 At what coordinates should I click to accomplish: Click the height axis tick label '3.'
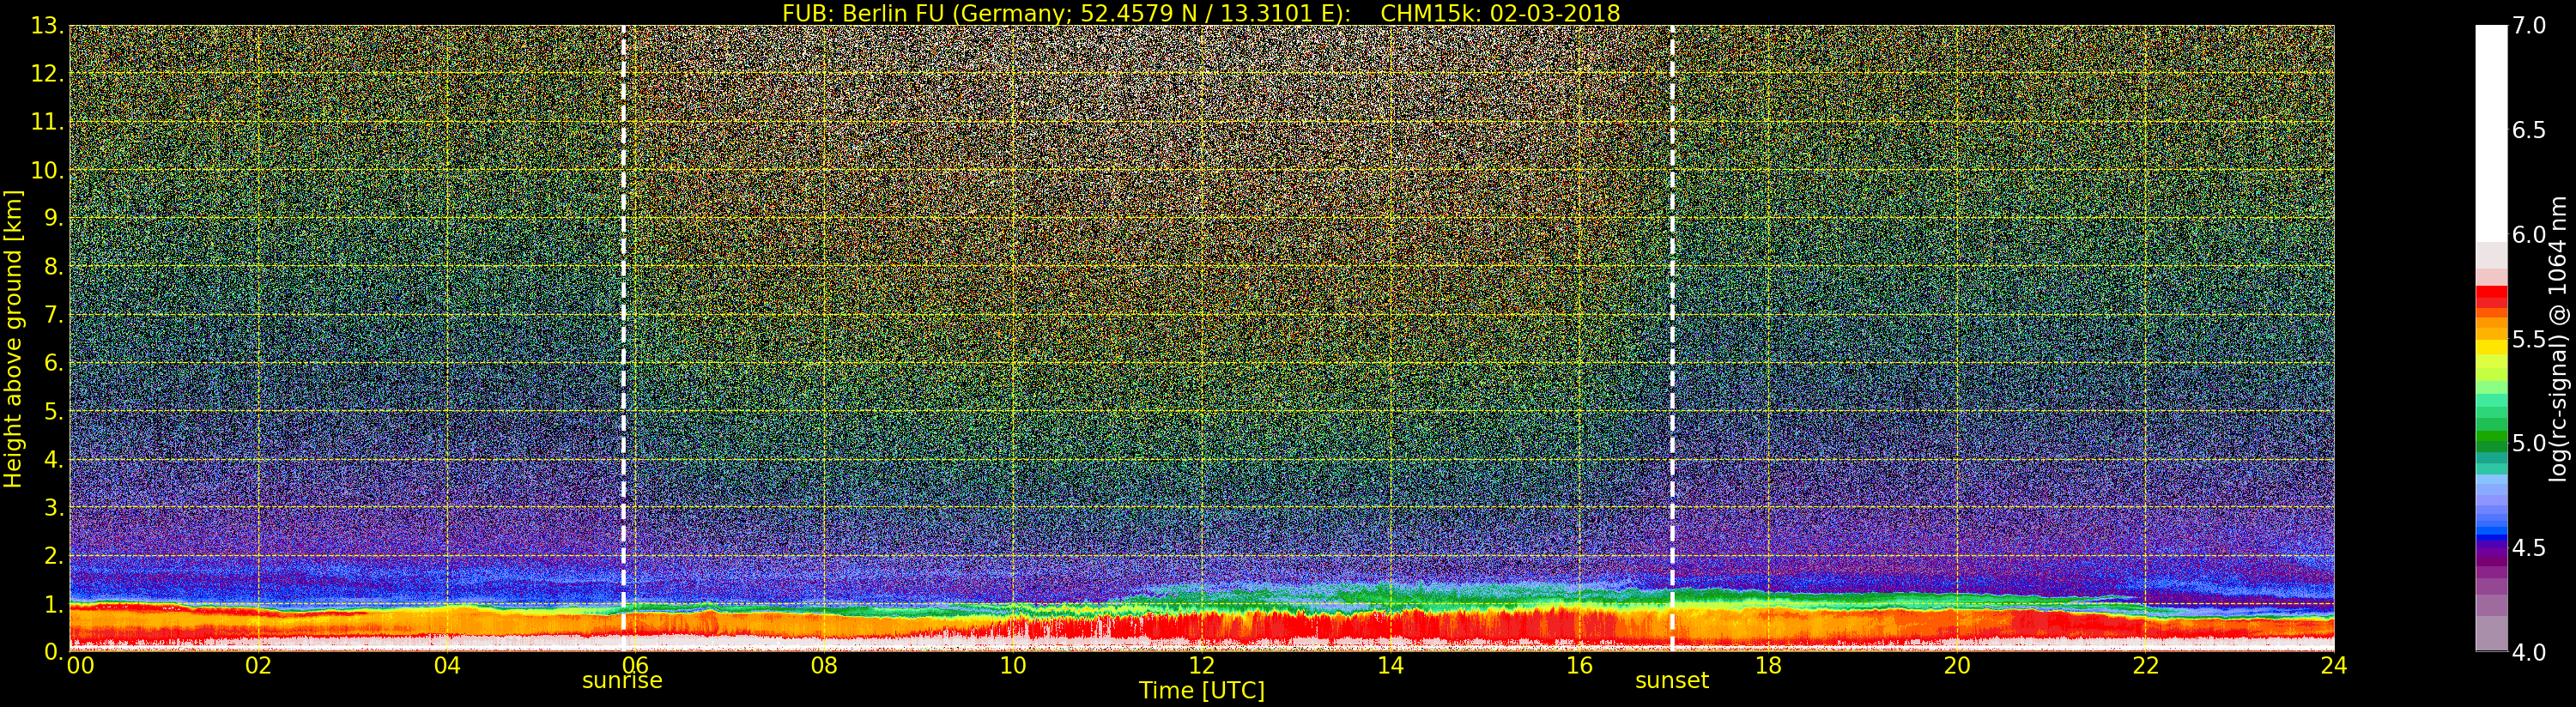click(x=53, y=508)
